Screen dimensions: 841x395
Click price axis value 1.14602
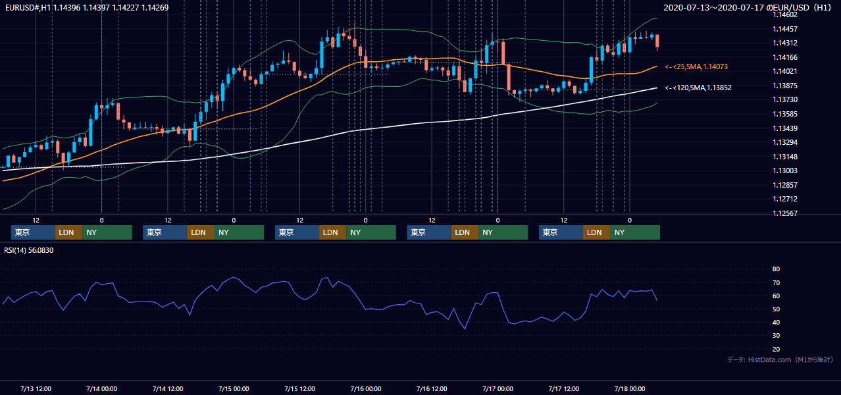(784, 14)
